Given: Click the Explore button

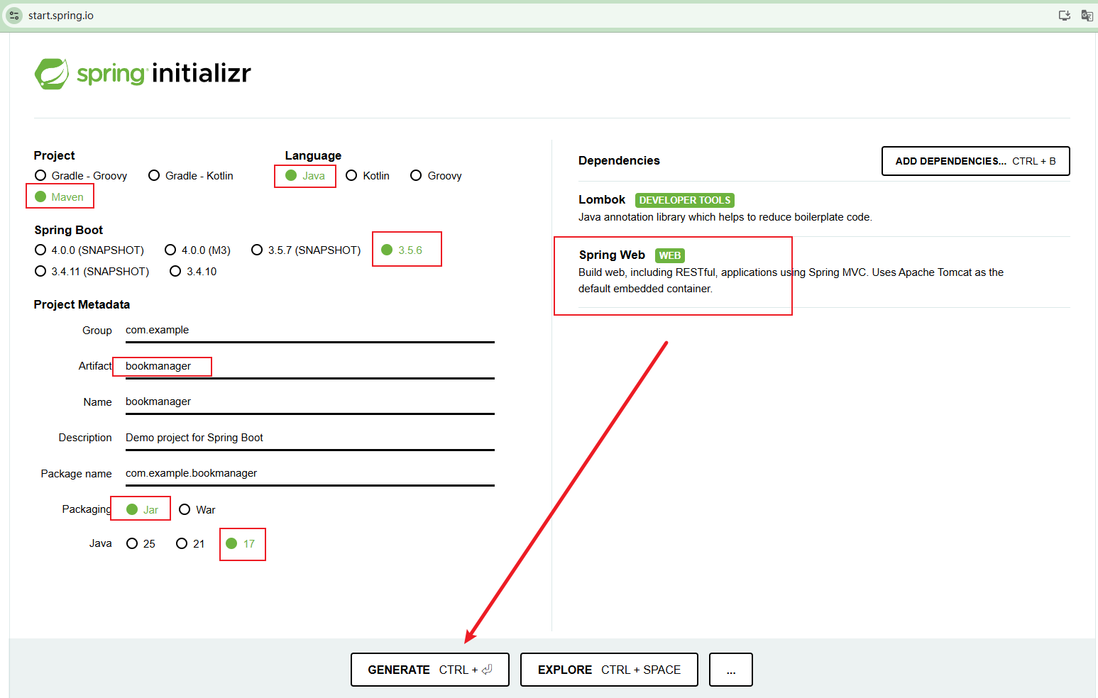Looking at the screenshot, I should (609, 670).
